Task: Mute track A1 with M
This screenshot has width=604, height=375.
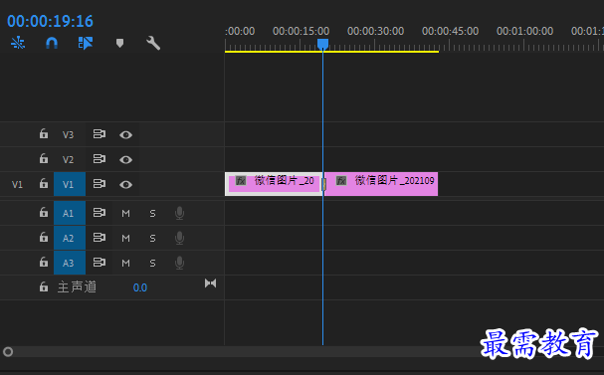Action: (x=125, y=213)
